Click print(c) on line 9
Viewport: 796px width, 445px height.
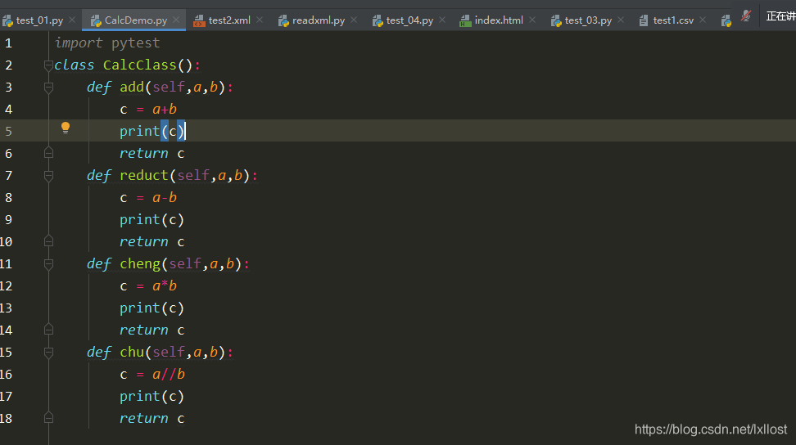point(152,220)
